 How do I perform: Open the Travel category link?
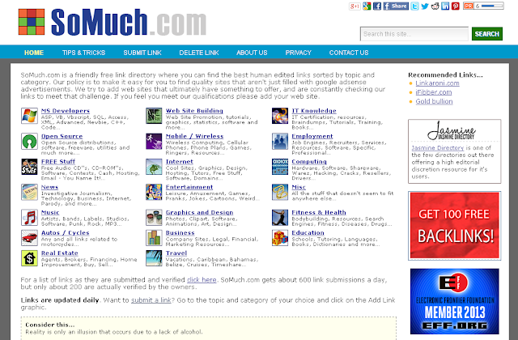176,253
